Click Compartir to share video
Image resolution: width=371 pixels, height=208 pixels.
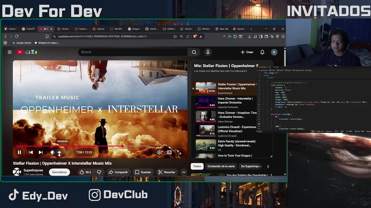pos(118,172)
